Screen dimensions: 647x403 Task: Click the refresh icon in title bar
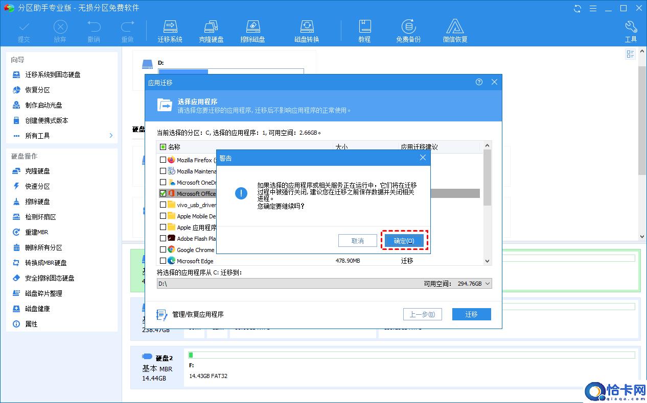tap(577, 8)
